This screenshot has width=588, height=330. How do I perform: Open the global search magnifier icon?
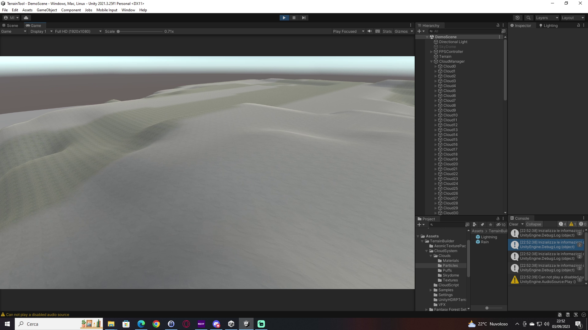coord(528,18)
